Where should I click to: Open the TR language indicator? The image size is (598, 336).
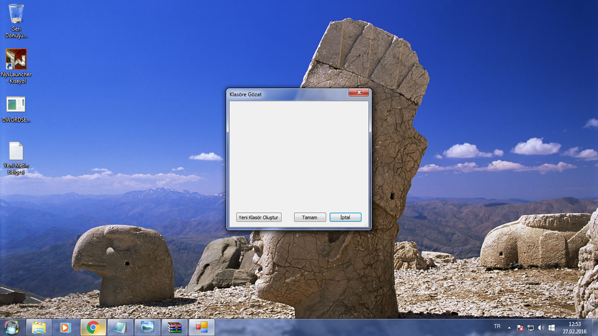(x=497, y=327)
